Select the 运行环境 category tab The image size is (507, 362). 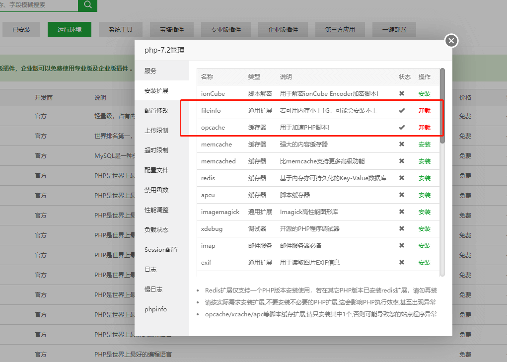(x=70, y=29)
